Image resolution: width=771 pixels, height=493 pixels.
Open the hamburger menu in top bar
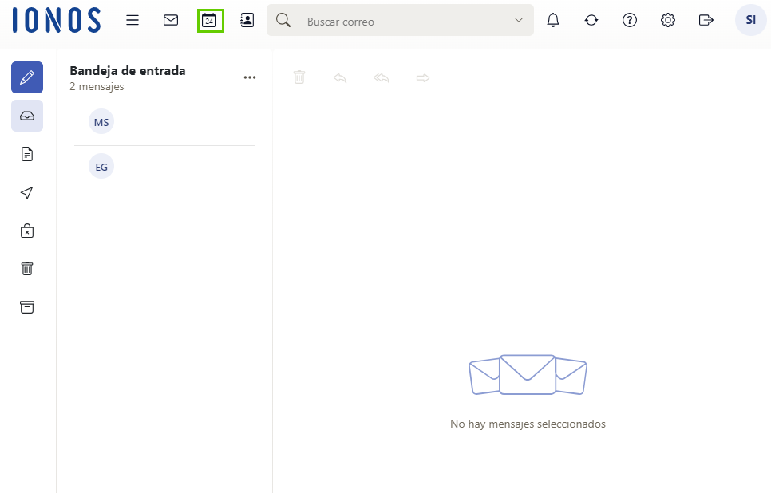pos(132,21)
